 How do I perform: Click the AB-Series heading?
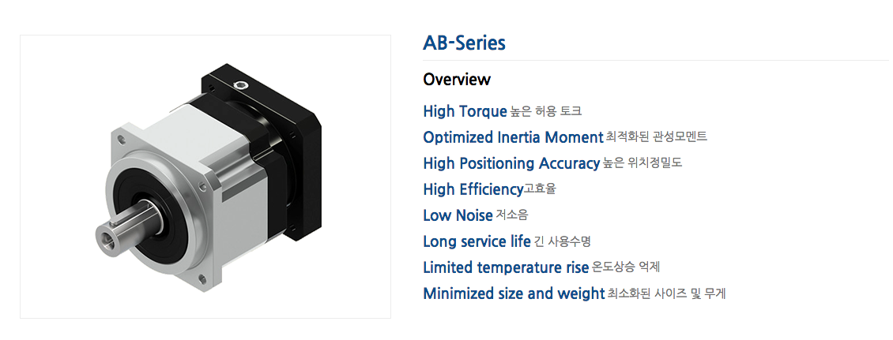(464, 43)
